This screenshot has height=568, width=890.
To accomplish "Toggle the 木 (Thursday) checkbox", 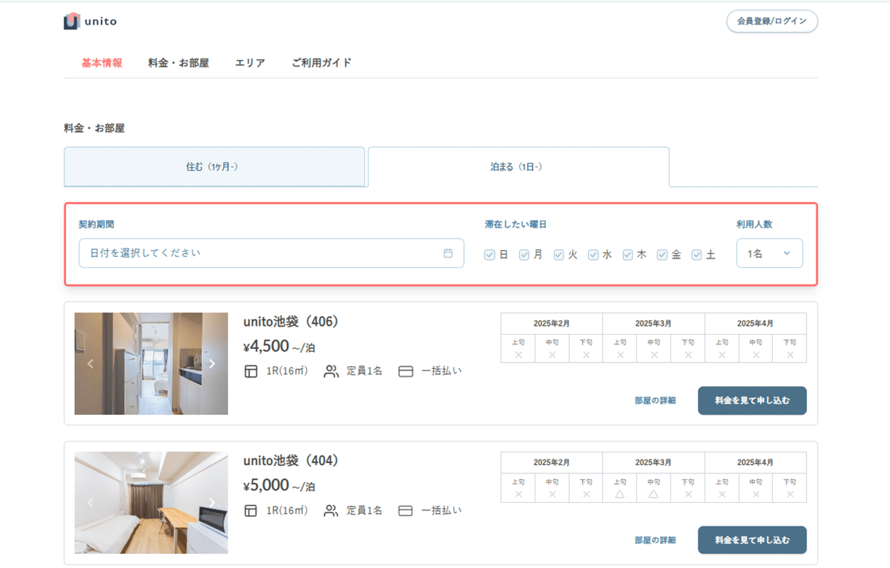I will tap(628, 254).
